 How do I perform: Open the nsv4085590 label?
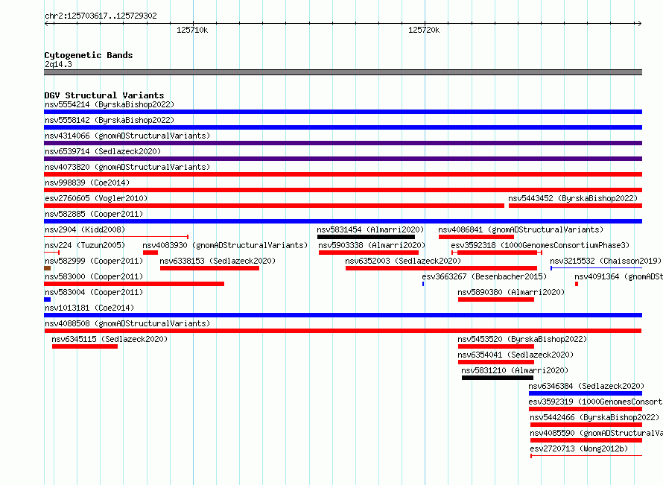pos(596,433)
